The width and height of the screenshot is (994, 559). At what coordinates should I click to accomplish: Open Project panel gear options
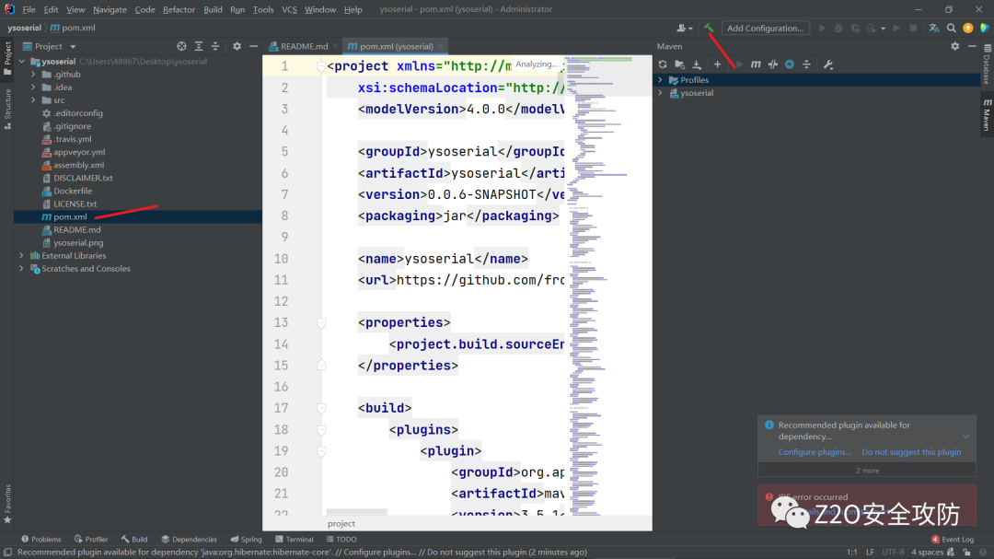[237, 46]
